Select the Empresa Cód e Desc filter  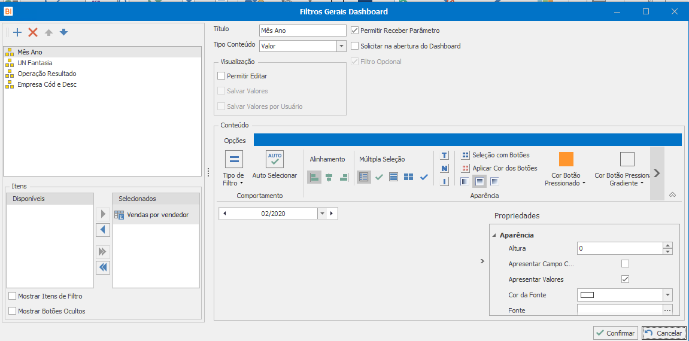coord(102,84)
